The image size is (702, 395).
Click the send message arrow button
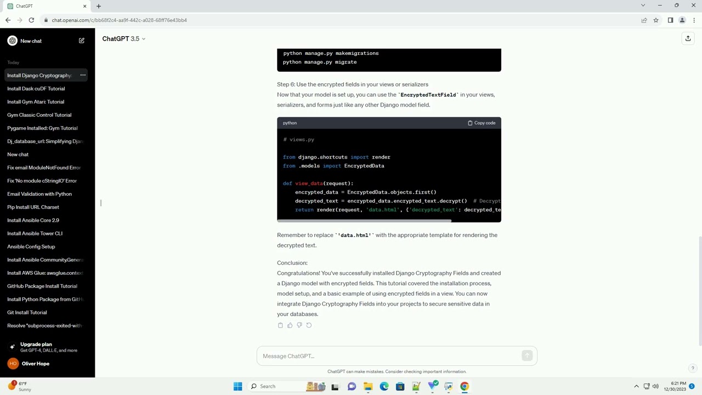527,356
